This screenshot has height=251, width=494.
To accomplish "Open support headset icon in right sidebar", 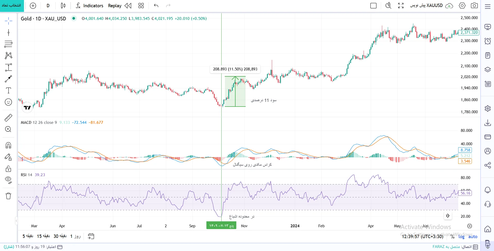I will [x=488, y=204].
